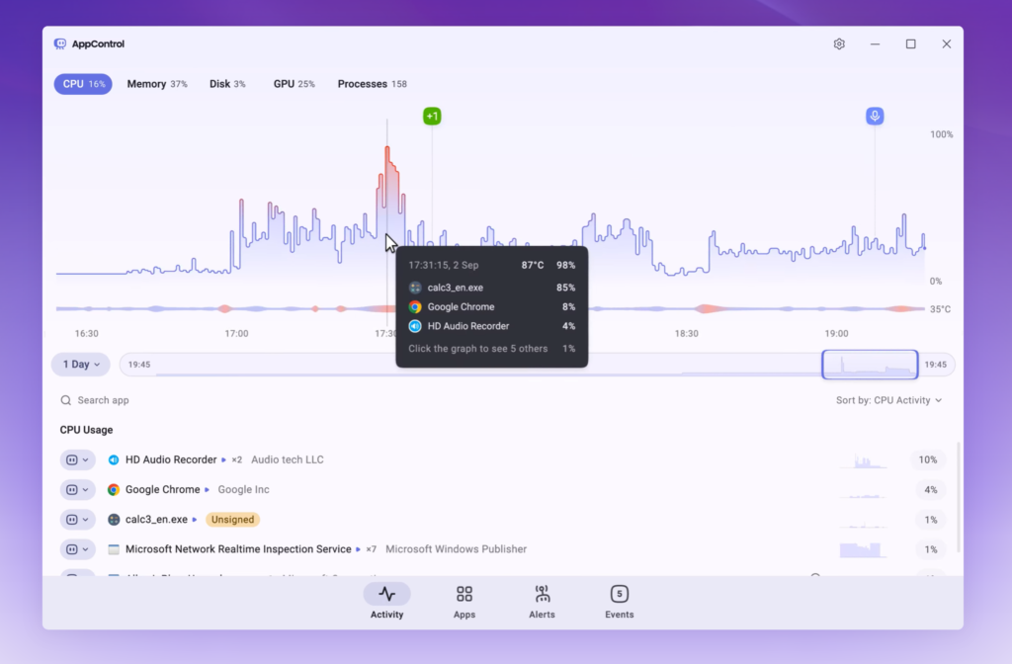Open the settings gear icon

coord(839,43)
